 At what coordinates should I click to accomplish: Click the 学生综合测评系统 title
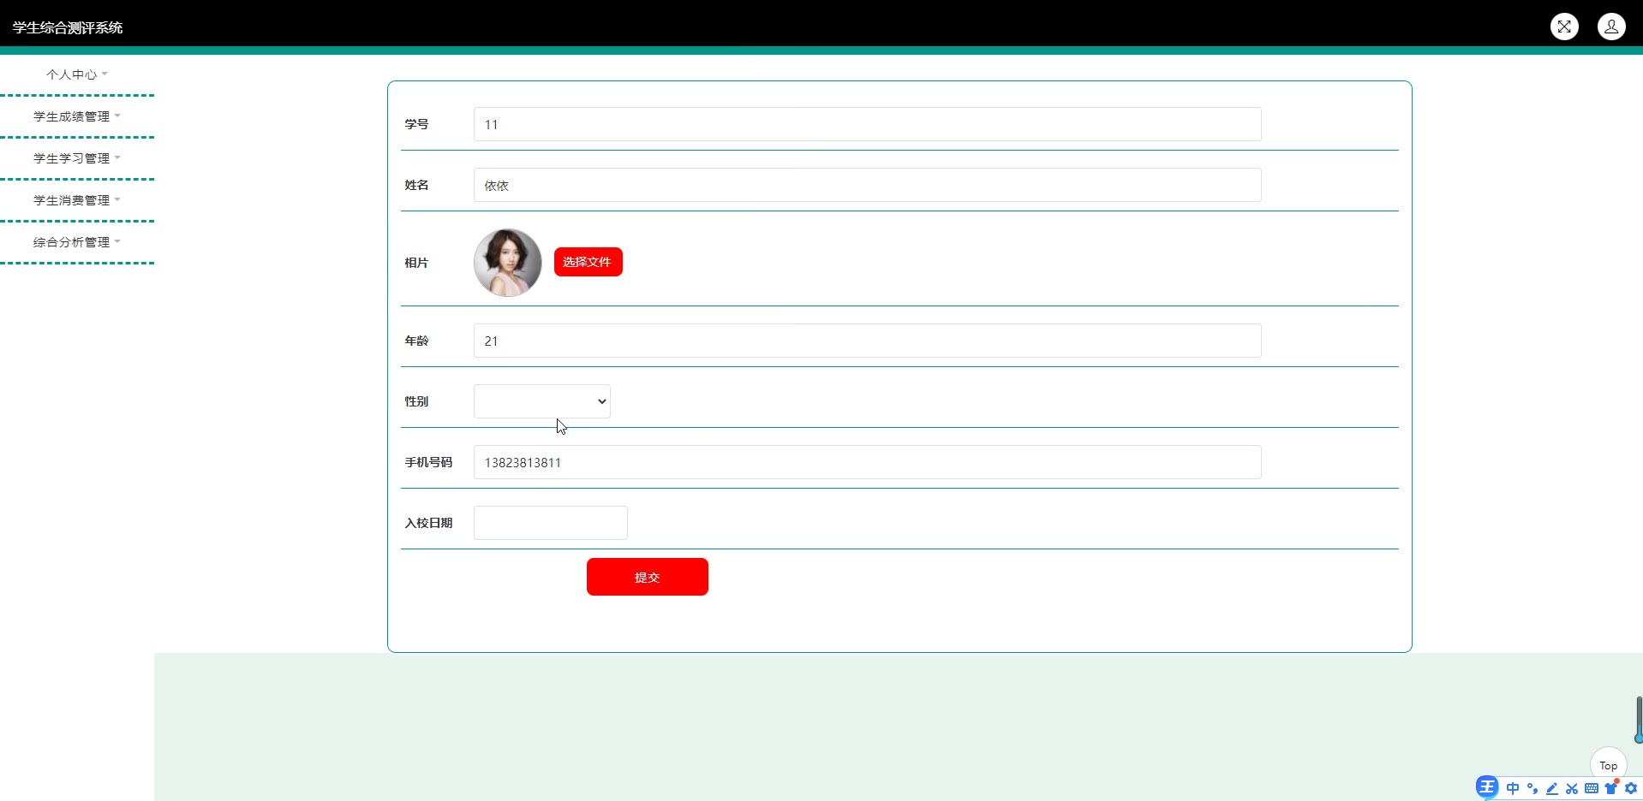pos(68,27)
